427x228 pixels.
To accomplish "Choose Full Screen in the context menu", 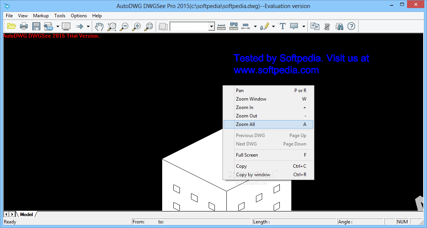I will [268, 155].
